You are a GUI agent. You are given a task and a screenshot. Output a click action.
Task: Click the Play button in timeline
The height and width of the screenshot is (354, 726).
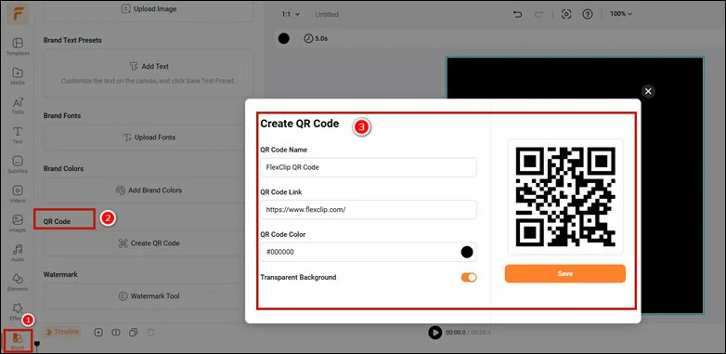coord(434,333)
